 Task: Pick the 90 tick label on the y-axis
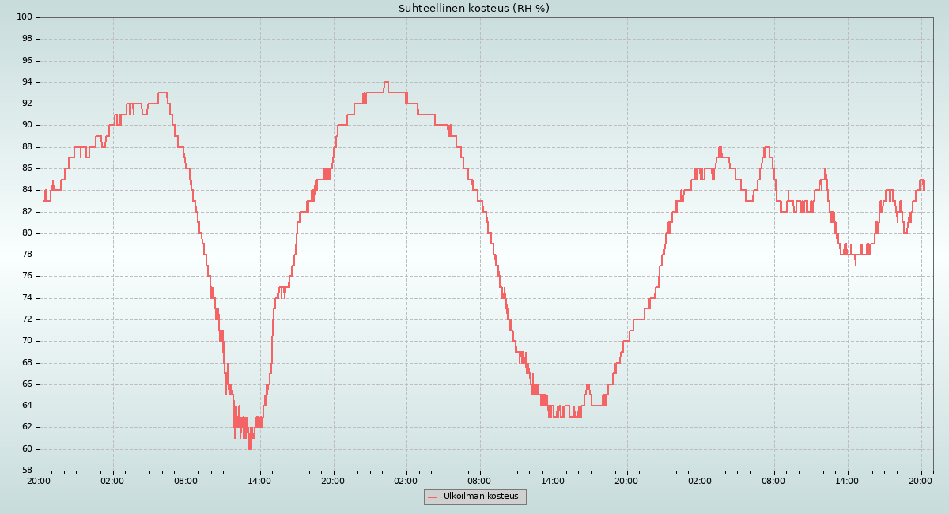26,125
